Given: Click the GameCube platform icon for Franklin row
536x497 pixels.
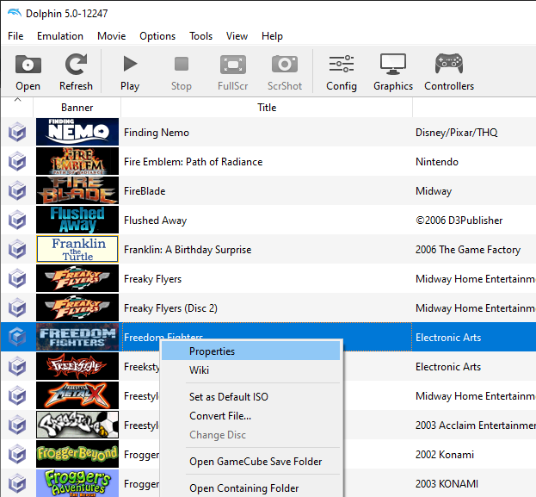Looking at the screenshot, I should click(x=17, y=249).
